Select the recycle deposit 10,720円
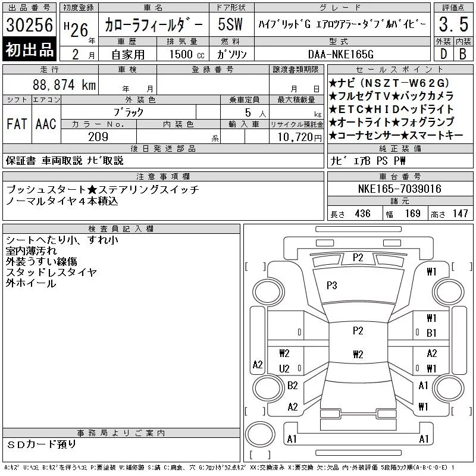 300,137
